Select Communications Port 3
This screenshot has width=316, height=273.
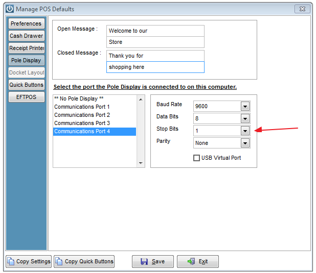95,123
